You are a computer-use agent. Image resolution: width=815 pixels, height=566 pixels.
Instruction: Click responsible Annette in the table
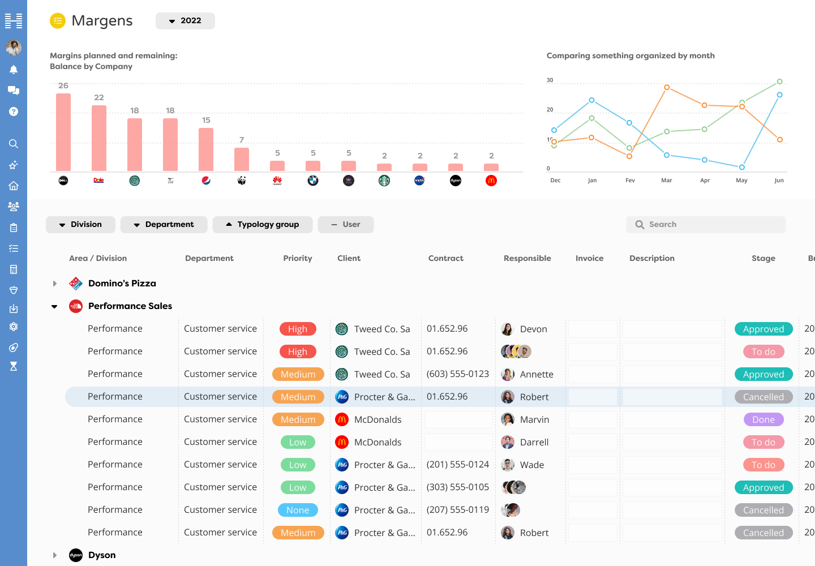pos(527,374)
